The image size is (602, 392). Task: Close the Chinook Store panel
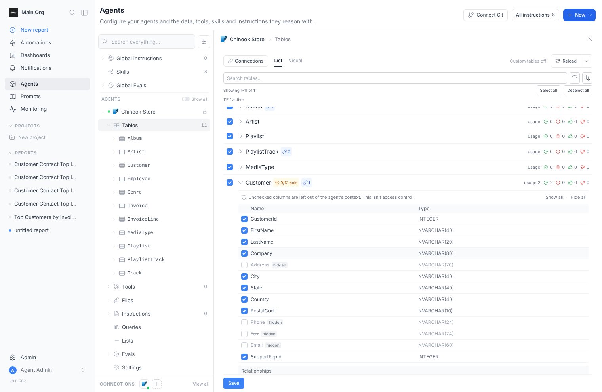coord(590,39)
